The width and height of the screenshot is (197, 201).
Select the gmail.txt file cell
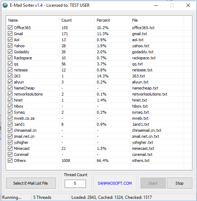140,34
